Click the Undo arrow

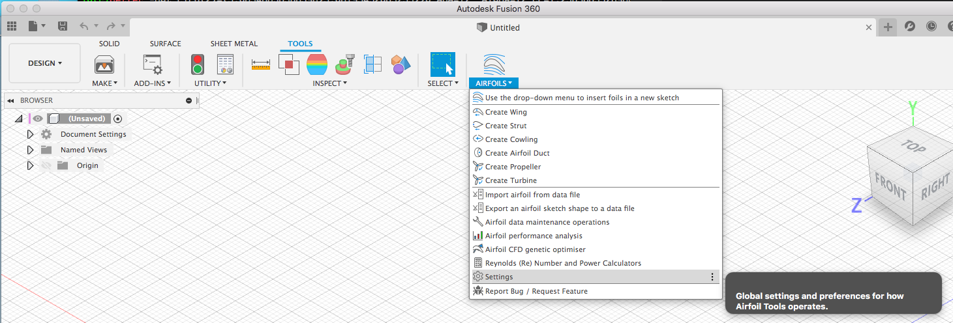(83, 26)
